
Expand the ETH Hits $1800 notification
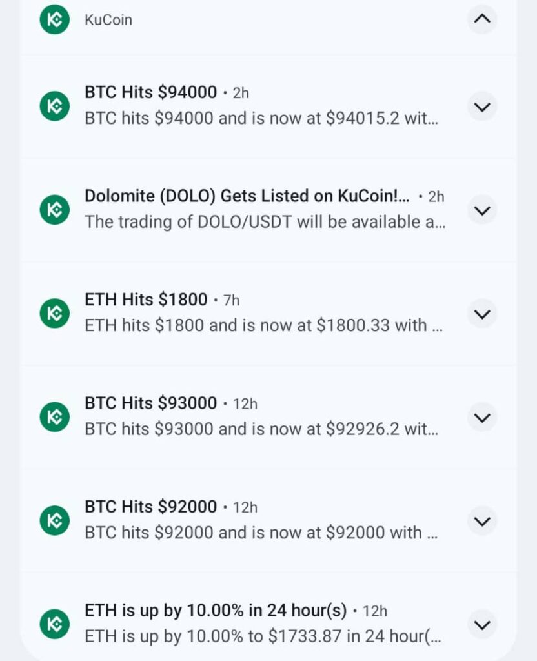coord(482,314)
